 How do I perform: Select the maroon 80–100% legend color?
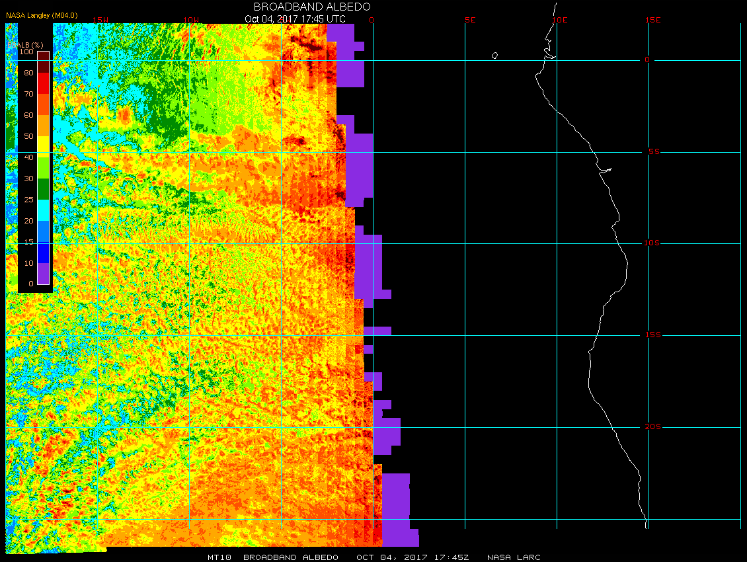tap(44, 62)
